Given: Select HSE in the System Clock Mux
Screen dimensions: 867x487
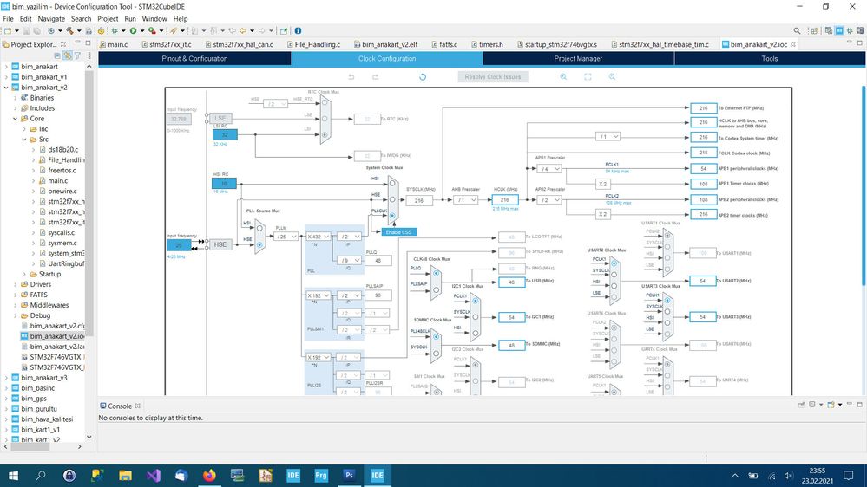Looking at the screenshot, I should (392, 199).
